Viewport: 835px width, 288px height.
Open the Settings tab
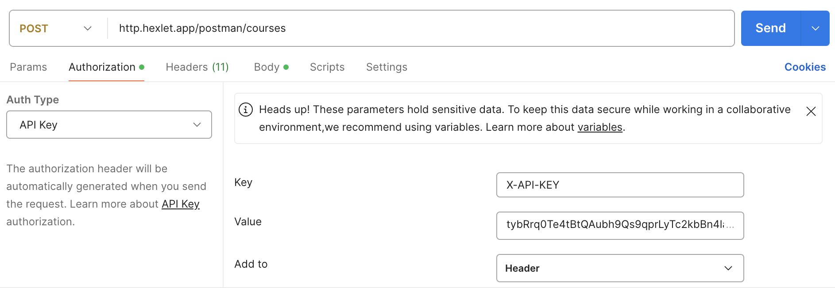coord(386,67)
